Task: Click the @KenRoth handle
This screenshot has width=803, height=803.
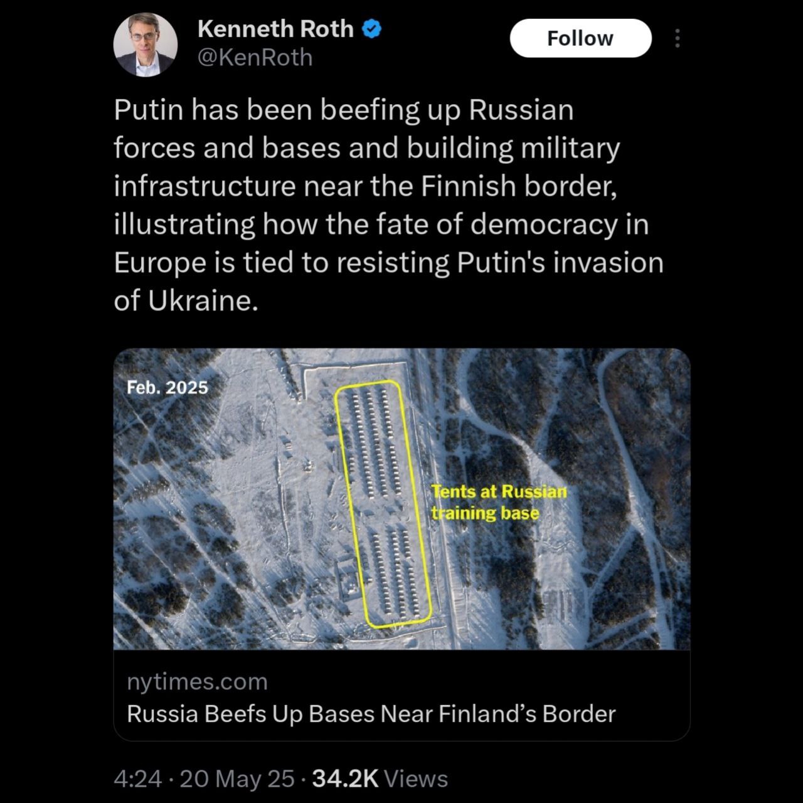Action: click(255, 58)
